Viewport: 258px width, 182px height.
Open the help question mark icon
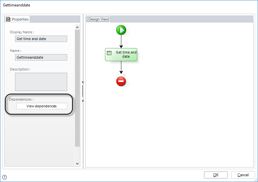point(4,177)
